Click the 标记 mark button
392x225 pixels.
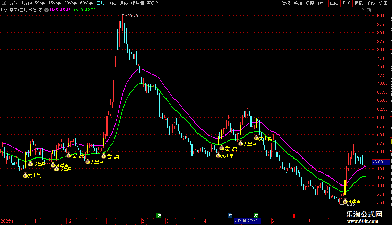click(358, 3)
